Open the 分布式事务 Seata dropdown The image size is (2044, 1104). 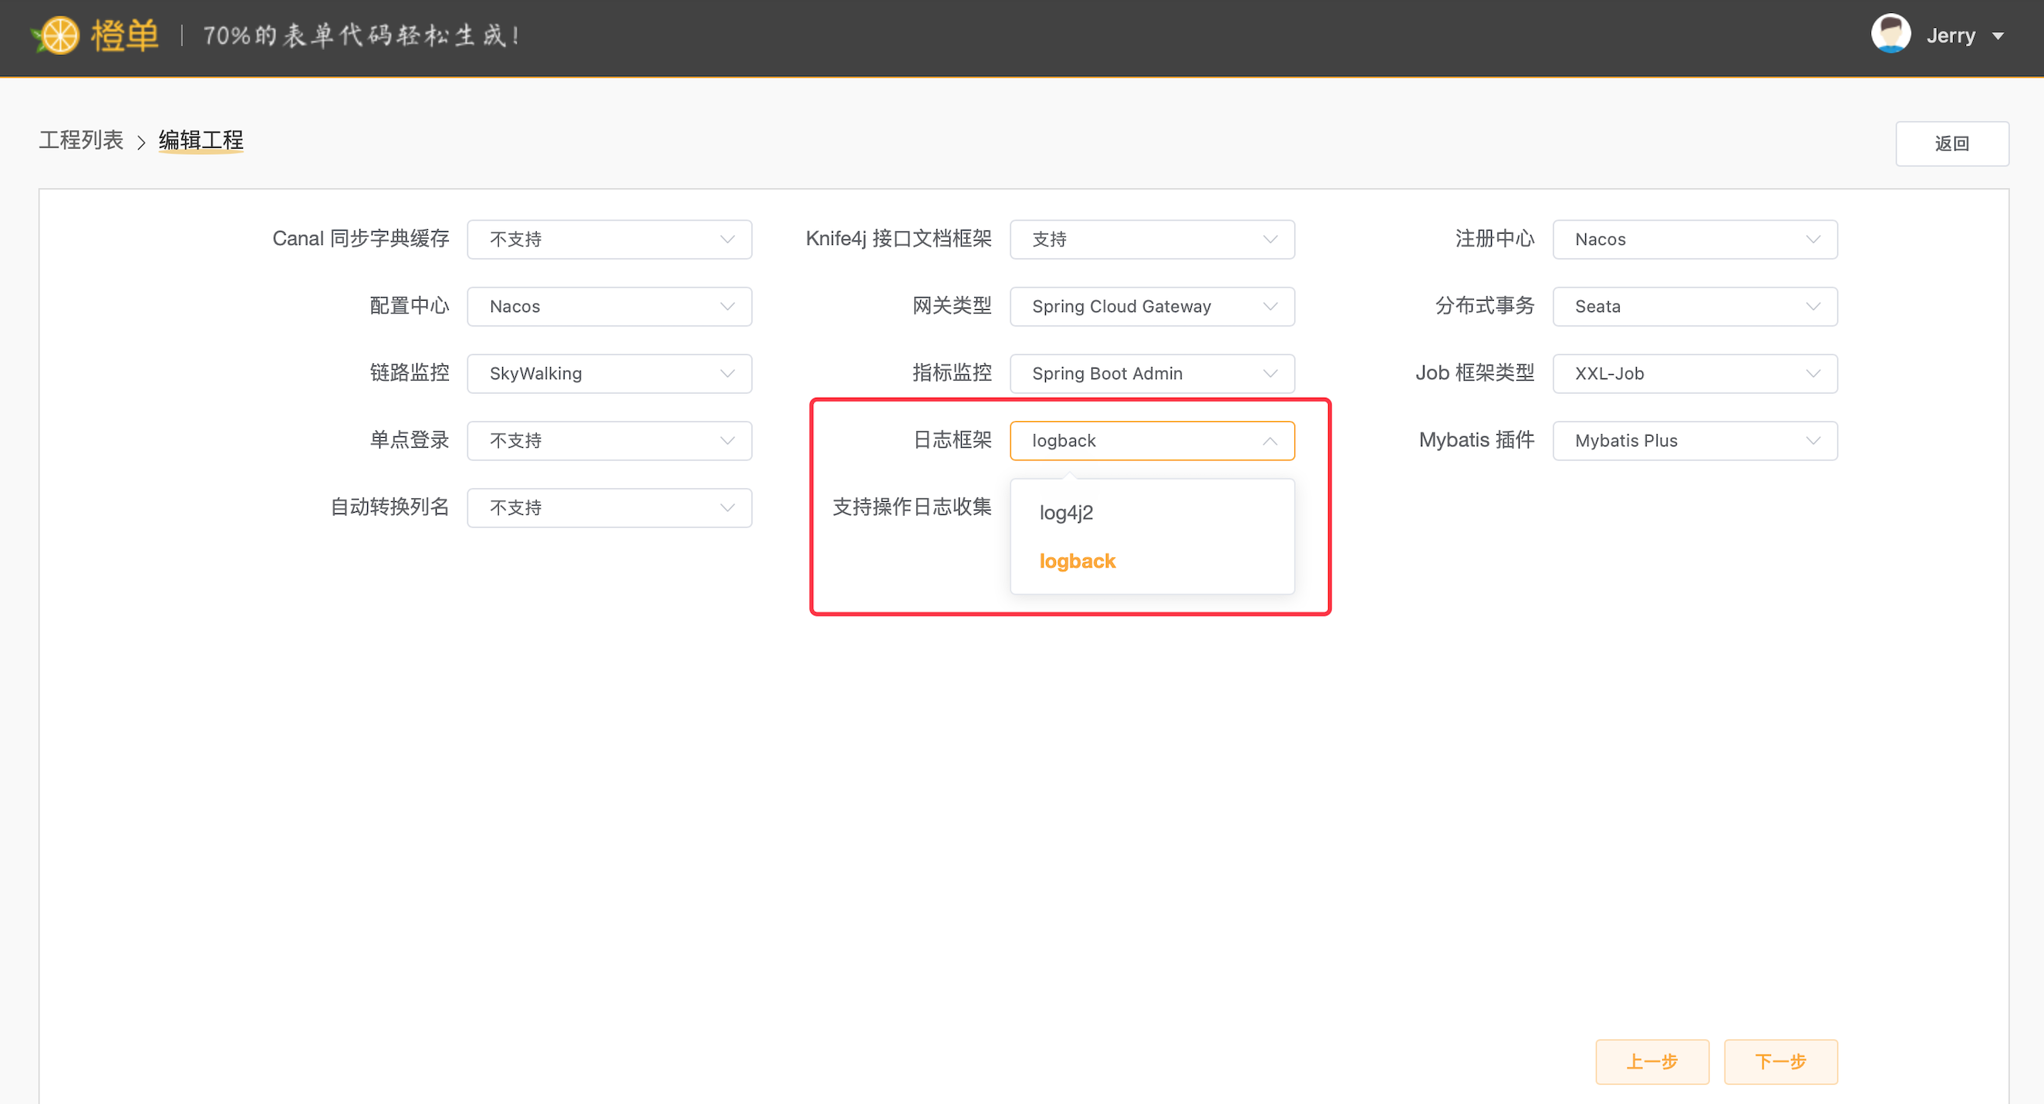tap(1694, 307)
